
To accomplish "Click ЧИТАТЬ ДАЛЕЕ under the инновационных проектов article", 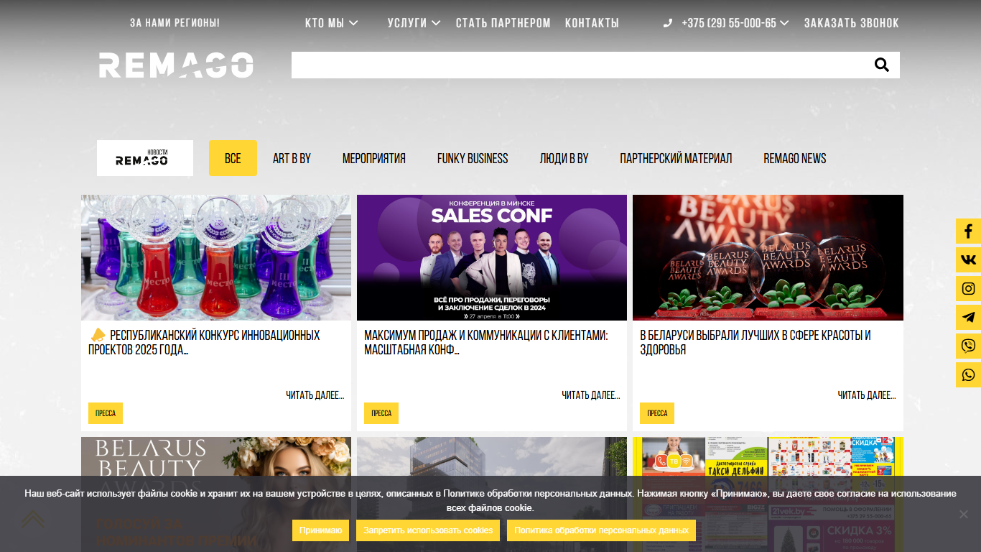I will 315,395.
